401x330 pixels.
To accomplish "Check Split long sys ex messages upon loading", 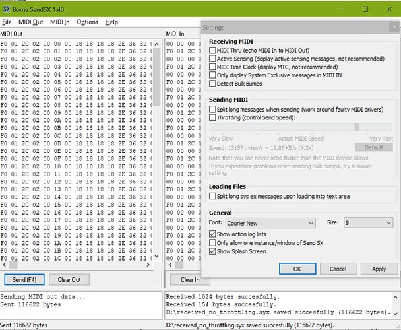I will point(212,196).
